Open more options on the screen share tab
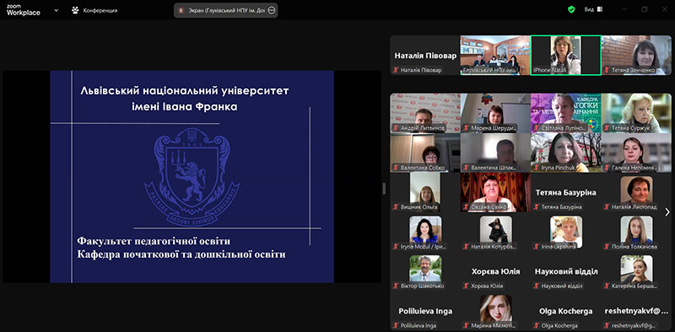The height and width of the screenshot is (332, 675). point(271,11)
